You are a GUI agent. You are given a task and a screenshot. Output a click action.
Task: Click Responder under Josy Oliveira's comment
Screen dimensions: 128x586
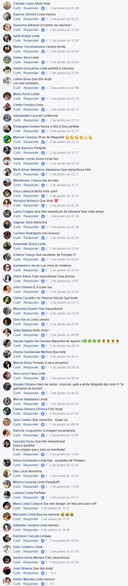click(31, 573)
